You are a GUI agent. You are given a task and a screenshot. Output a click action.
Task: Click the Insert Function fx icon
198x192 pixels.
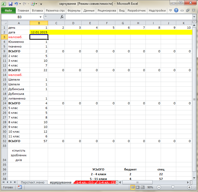tap(62, 17)
